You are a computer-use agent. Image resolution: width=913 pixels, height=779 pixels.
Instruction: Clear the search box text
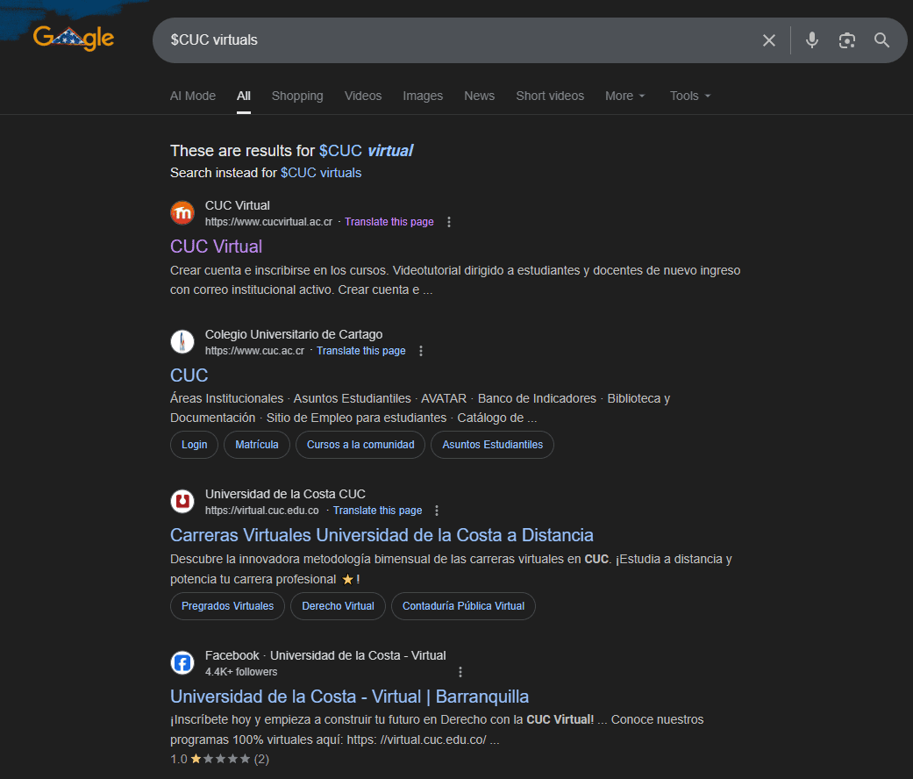click(x=769, y=40)
